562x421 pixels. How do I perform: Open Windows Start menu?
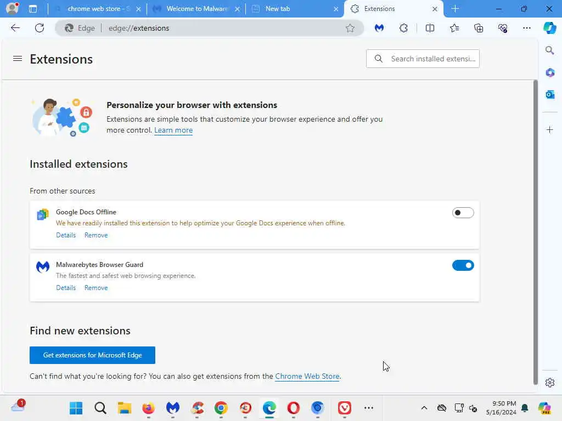[x=76, y=408]
